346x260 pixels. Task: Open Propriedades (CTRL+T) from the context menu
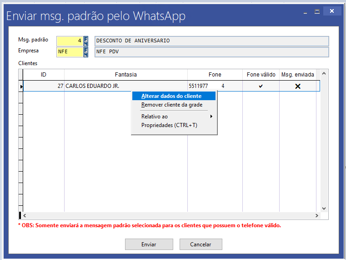[169, 125]
